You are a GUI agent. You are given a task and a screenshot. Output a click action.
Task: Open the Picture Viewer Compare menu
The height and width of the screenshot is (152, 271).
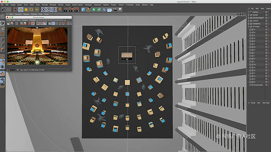pos(24,20)
